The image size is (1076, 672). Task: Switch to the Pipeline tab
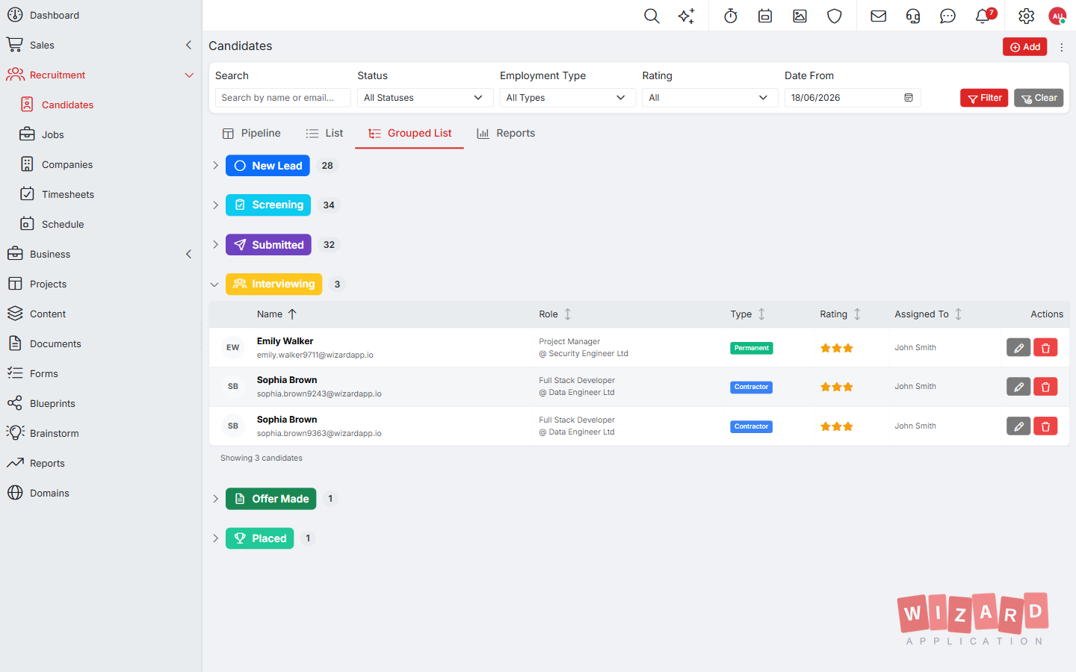tap(251, 133)
